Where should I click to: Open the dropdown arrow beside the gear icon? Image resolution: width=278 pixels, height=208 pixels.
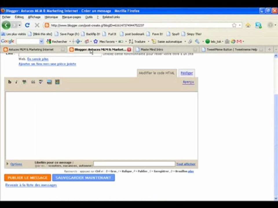point(275,25)
